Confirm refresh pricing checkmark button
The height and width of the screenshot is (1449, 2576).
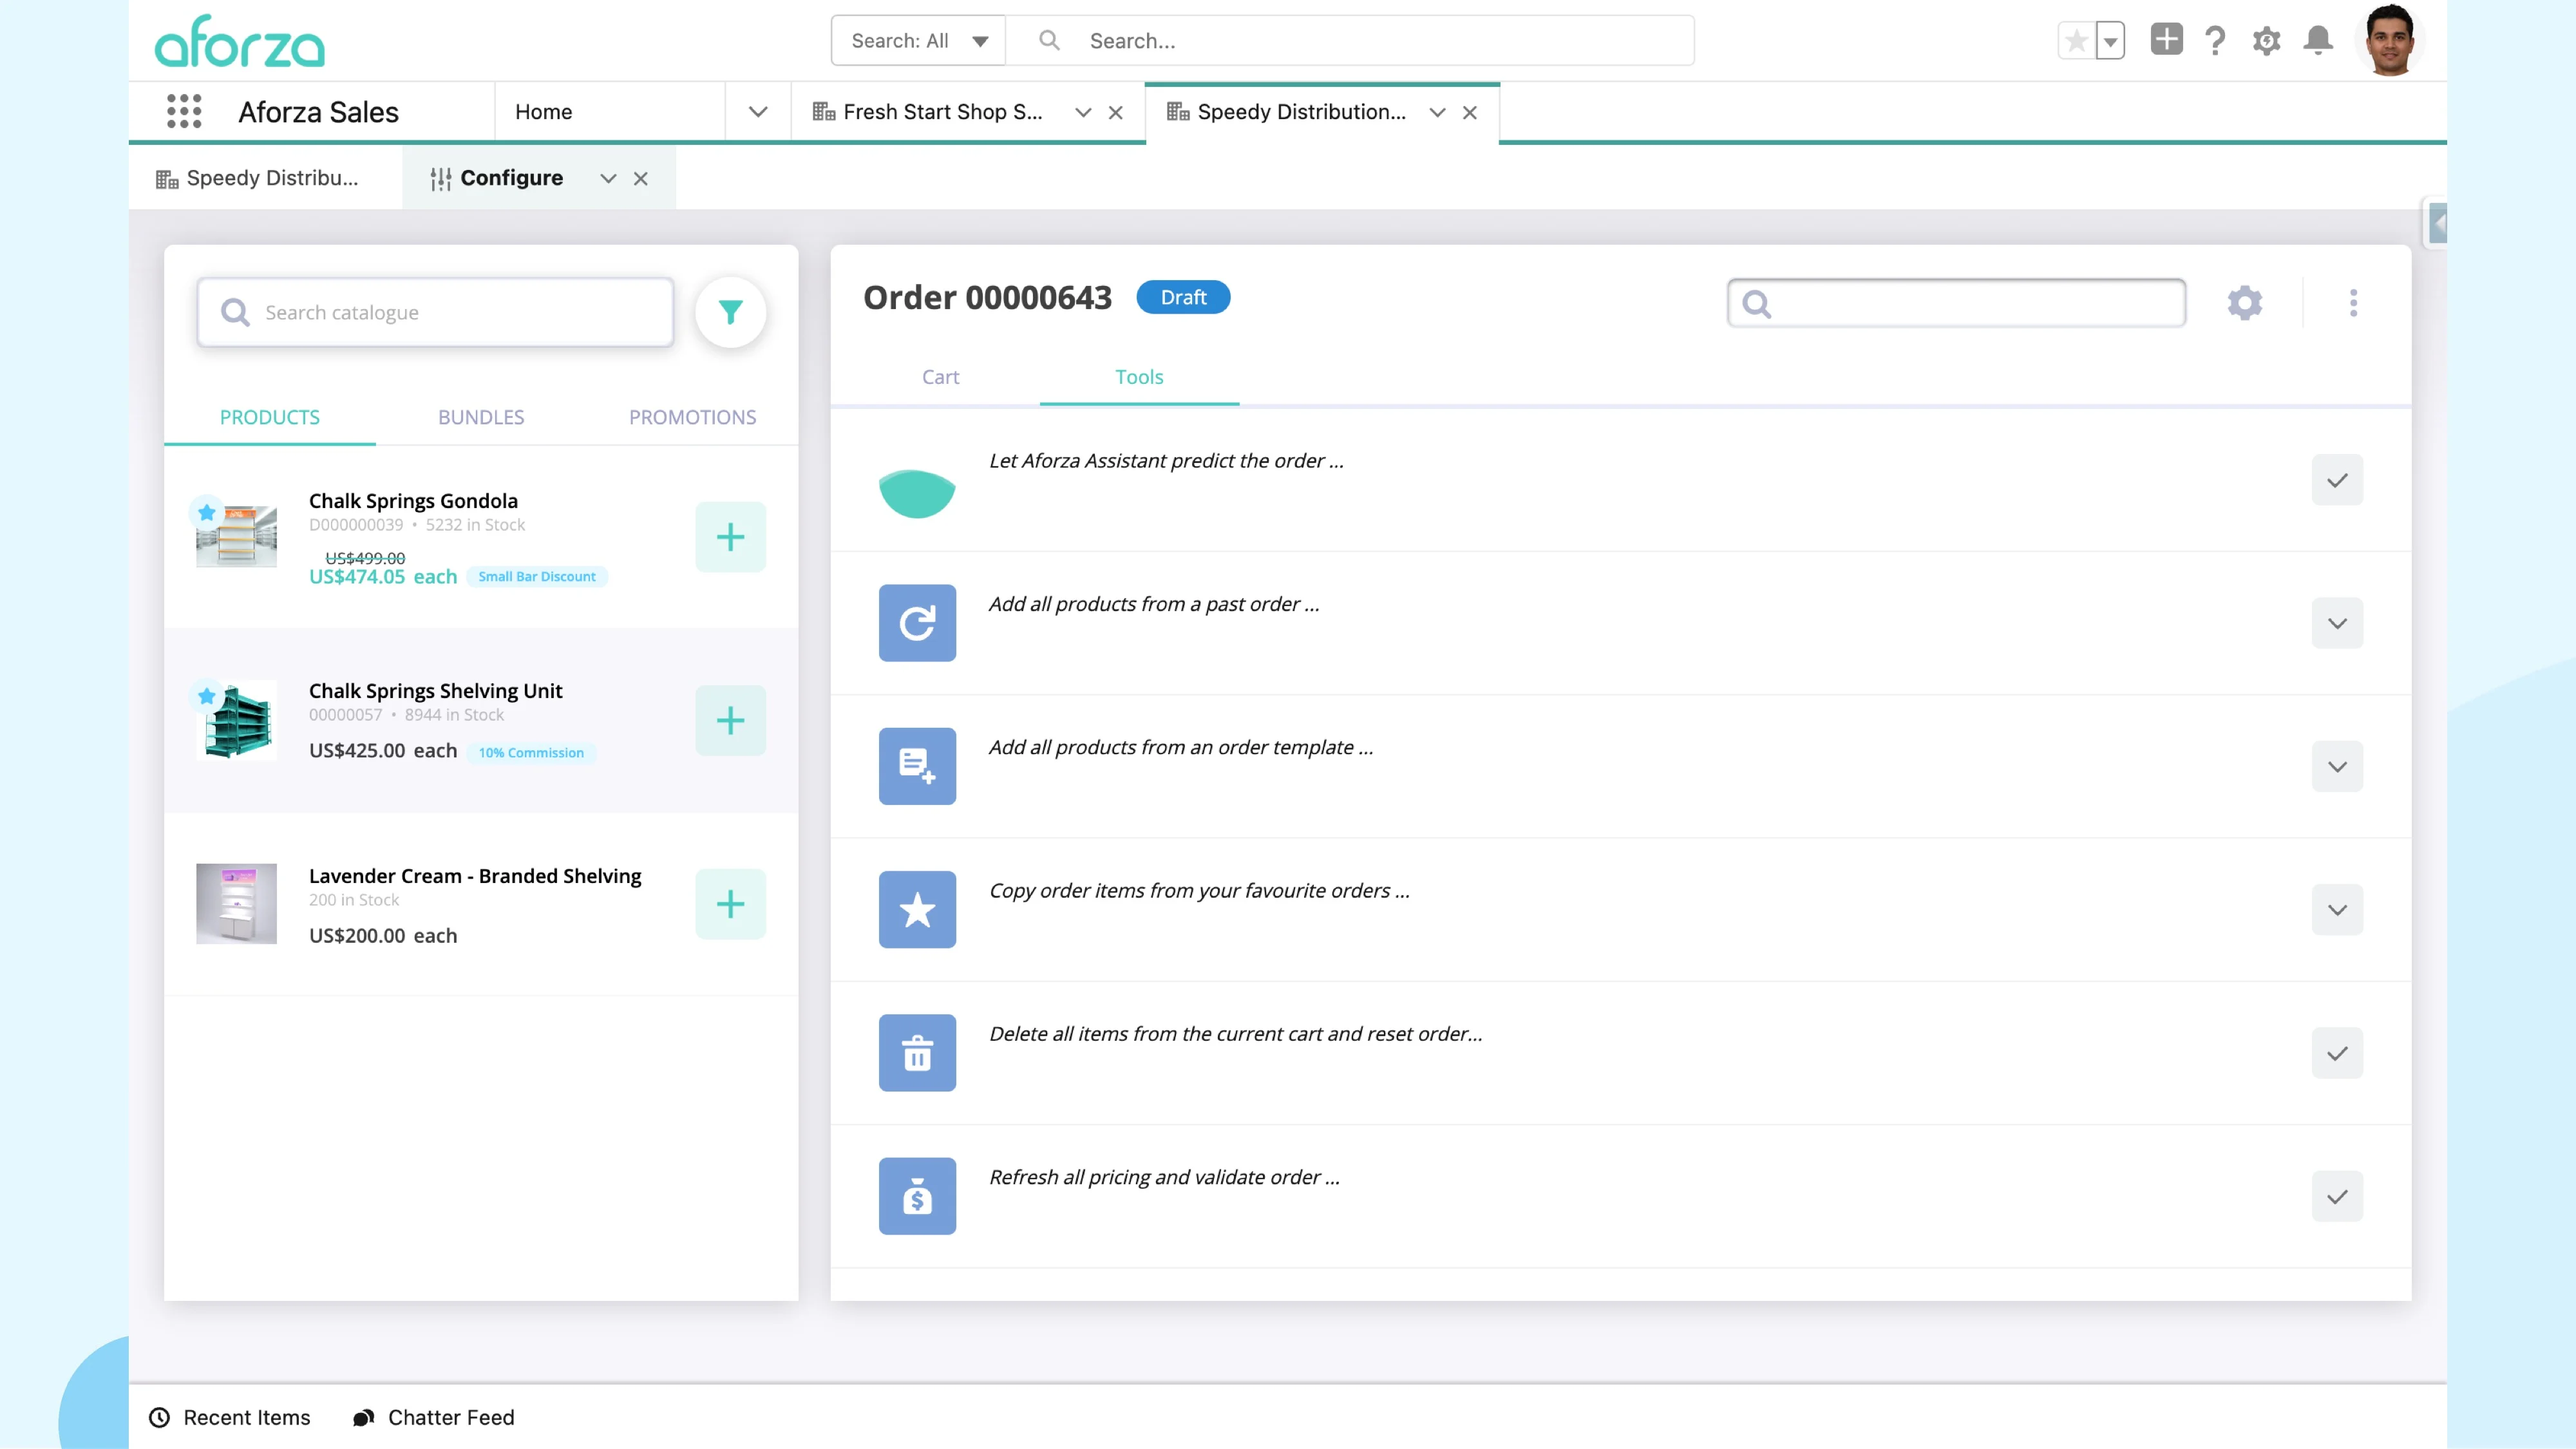point(2337,1196)
